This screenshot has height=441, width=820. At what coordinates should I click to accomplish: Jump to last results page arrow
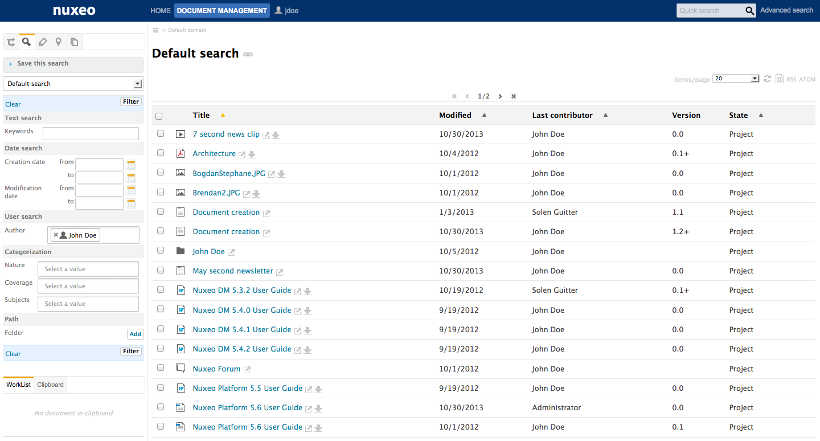[513, 96]
